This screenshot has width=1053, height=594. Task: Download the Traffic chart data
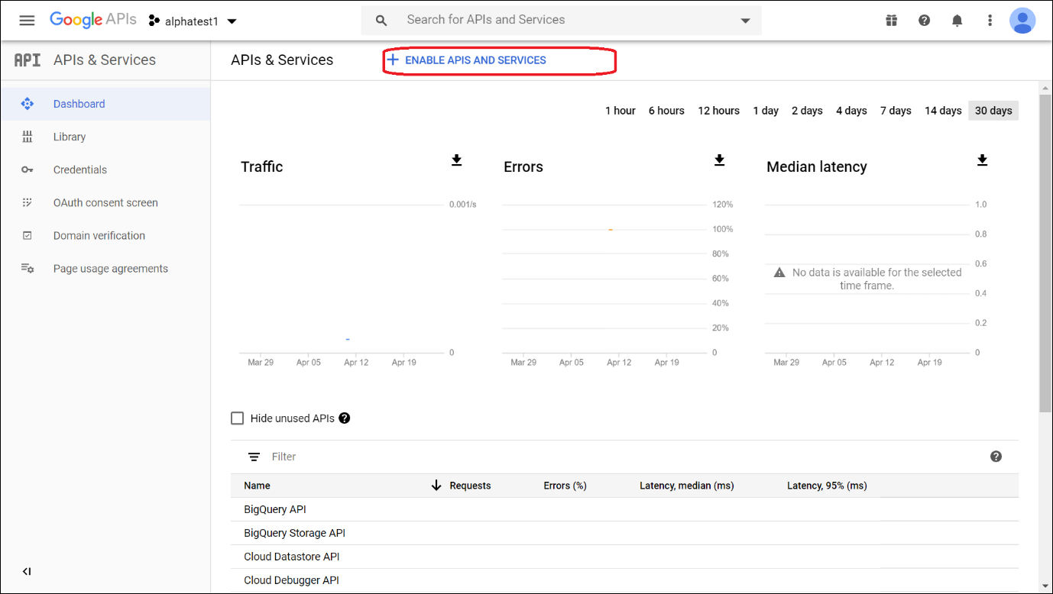click(x=456, y=160)
